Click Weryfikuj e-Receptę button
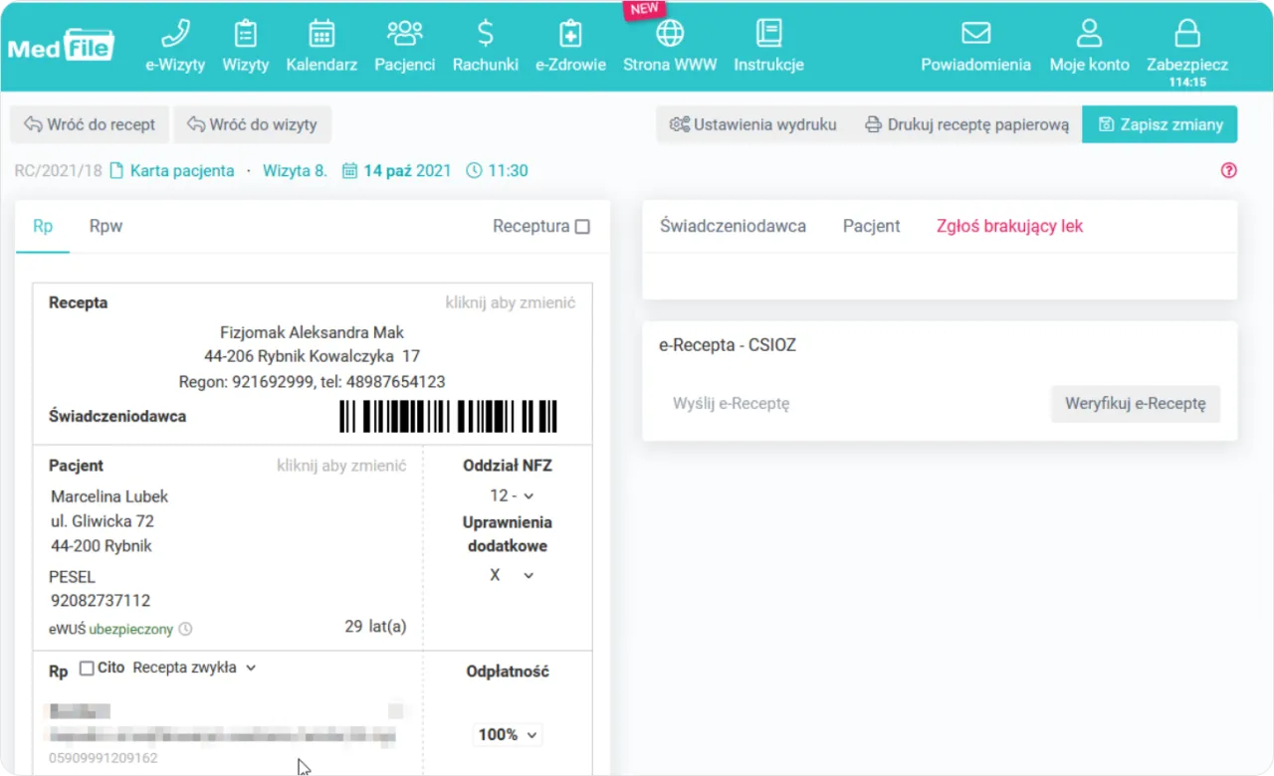 point(1135,404)
